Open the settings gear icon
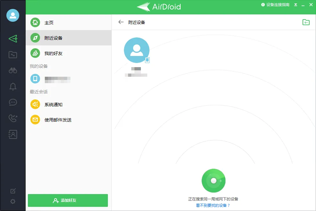Image resolution: width=316 pixels, height=211 pixels. point(13,201)
